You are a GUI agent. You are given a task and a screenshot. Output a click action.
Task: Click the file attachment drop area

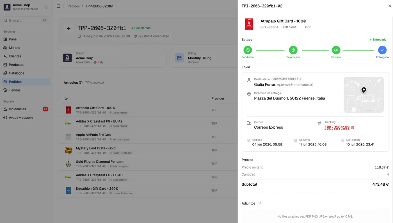click(315, 216)
